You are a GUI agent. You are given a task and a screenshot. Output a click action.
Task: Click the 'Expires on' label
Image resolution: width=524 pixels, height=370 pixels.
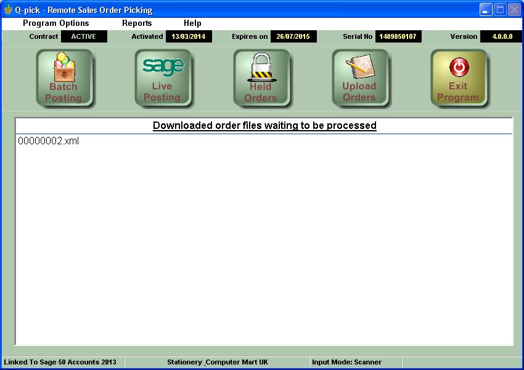pyautogui.click(x=250, y=36)
